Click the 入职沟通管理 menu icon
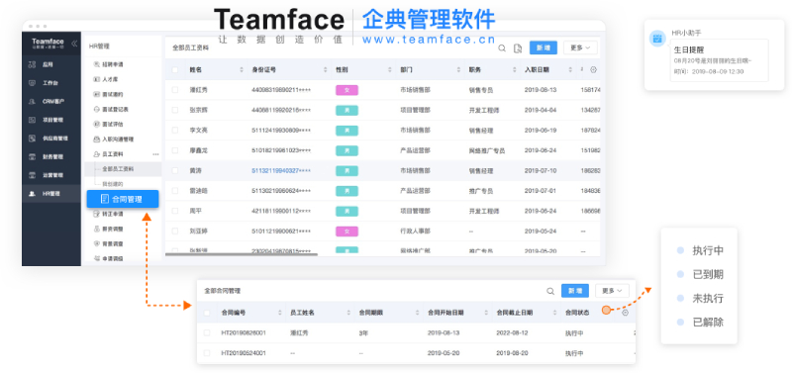 [x=97, y=139]
